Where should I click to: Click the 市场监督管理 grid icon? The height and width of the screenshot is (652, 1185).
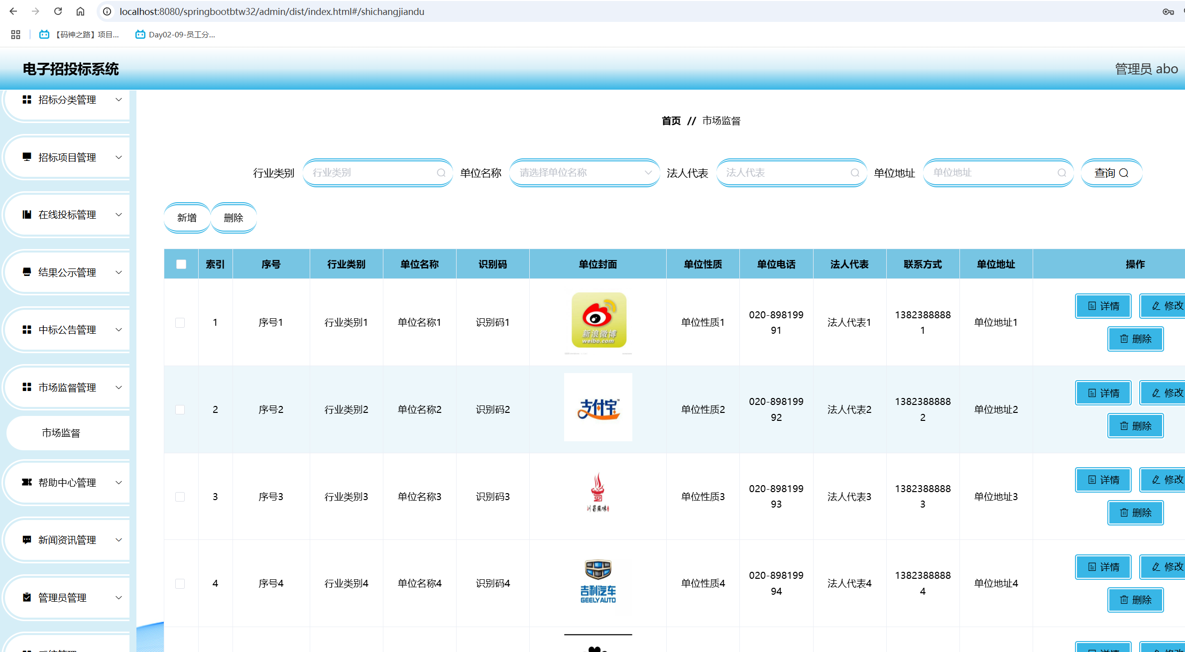click(x=27, y=387)
